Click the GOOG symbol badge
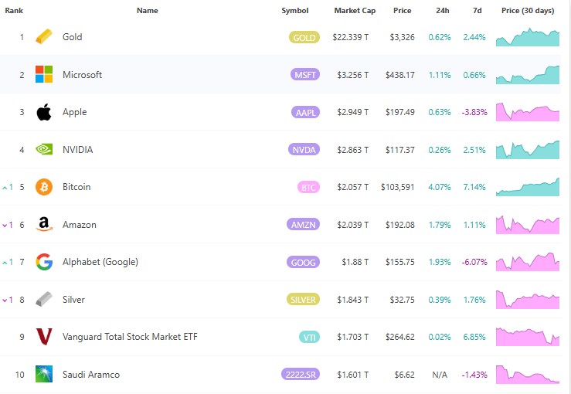Screen dimensions: 571x394 304,262
